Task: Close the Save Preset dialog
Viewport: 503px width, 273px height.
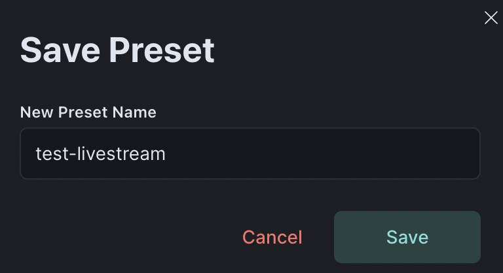Action: point(491,18)
